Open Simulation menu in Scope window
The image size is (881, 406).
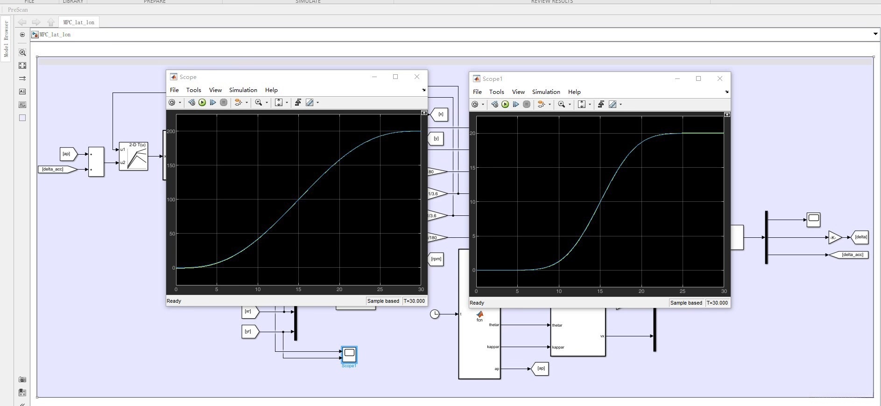[x=243, y=90]
